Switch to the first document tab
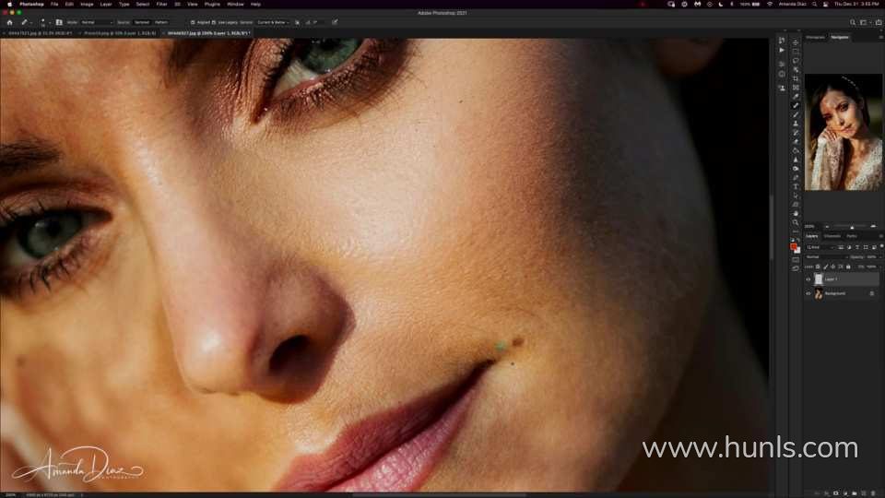Image resolution: width=885 pixels, height=498 pixels. coord(39,33)
